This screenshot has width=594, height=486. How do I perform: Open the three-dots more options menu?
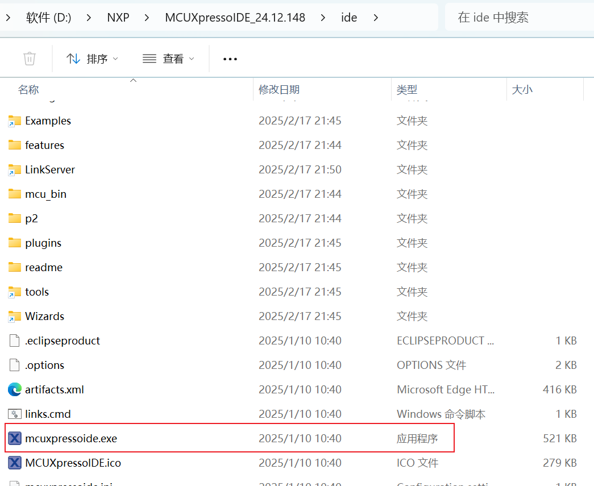(x=230, y=59)
